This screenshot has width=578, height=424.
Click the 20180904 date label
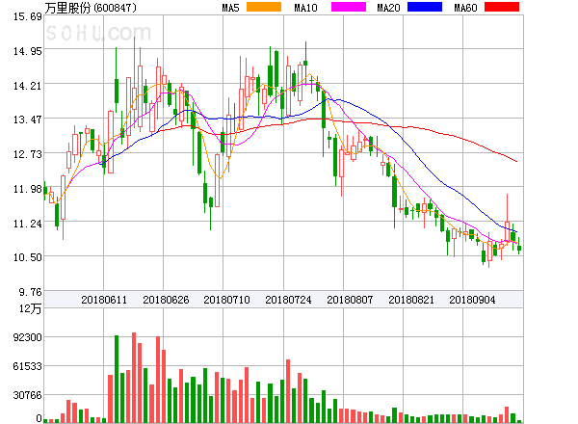[x=473, y=300]
